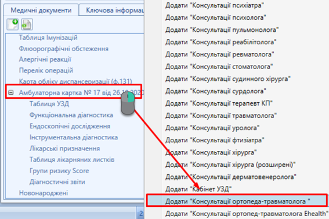329x219 pixels.
Task: Choose Додати "Консультації психолога"
Action: 216,17
